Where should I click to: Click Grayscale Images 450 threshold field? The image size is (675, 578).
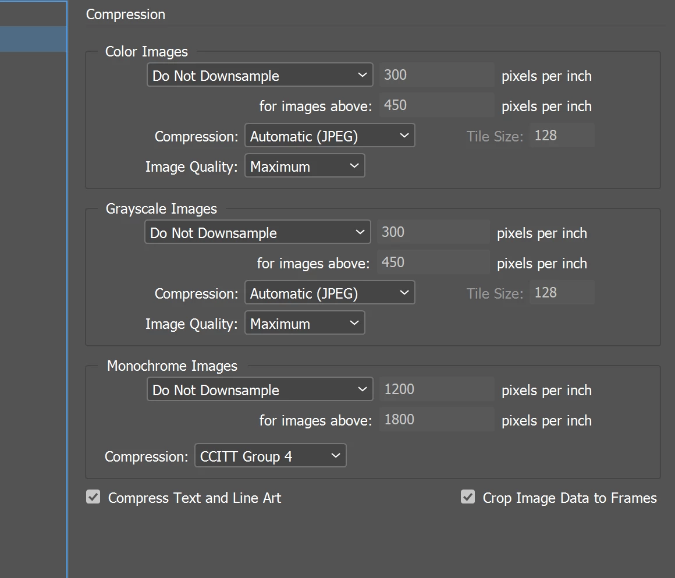(434, 263)
